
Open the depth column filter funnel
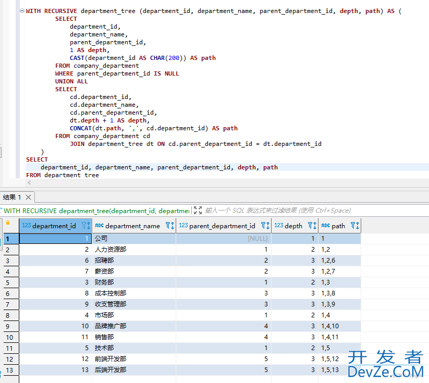coord(310,226)
